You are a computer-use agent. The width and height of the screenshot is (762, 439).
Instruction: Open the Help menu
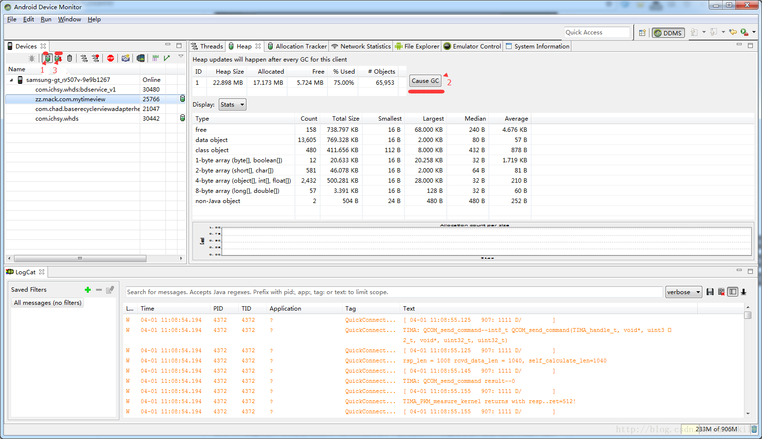[94, 19]
